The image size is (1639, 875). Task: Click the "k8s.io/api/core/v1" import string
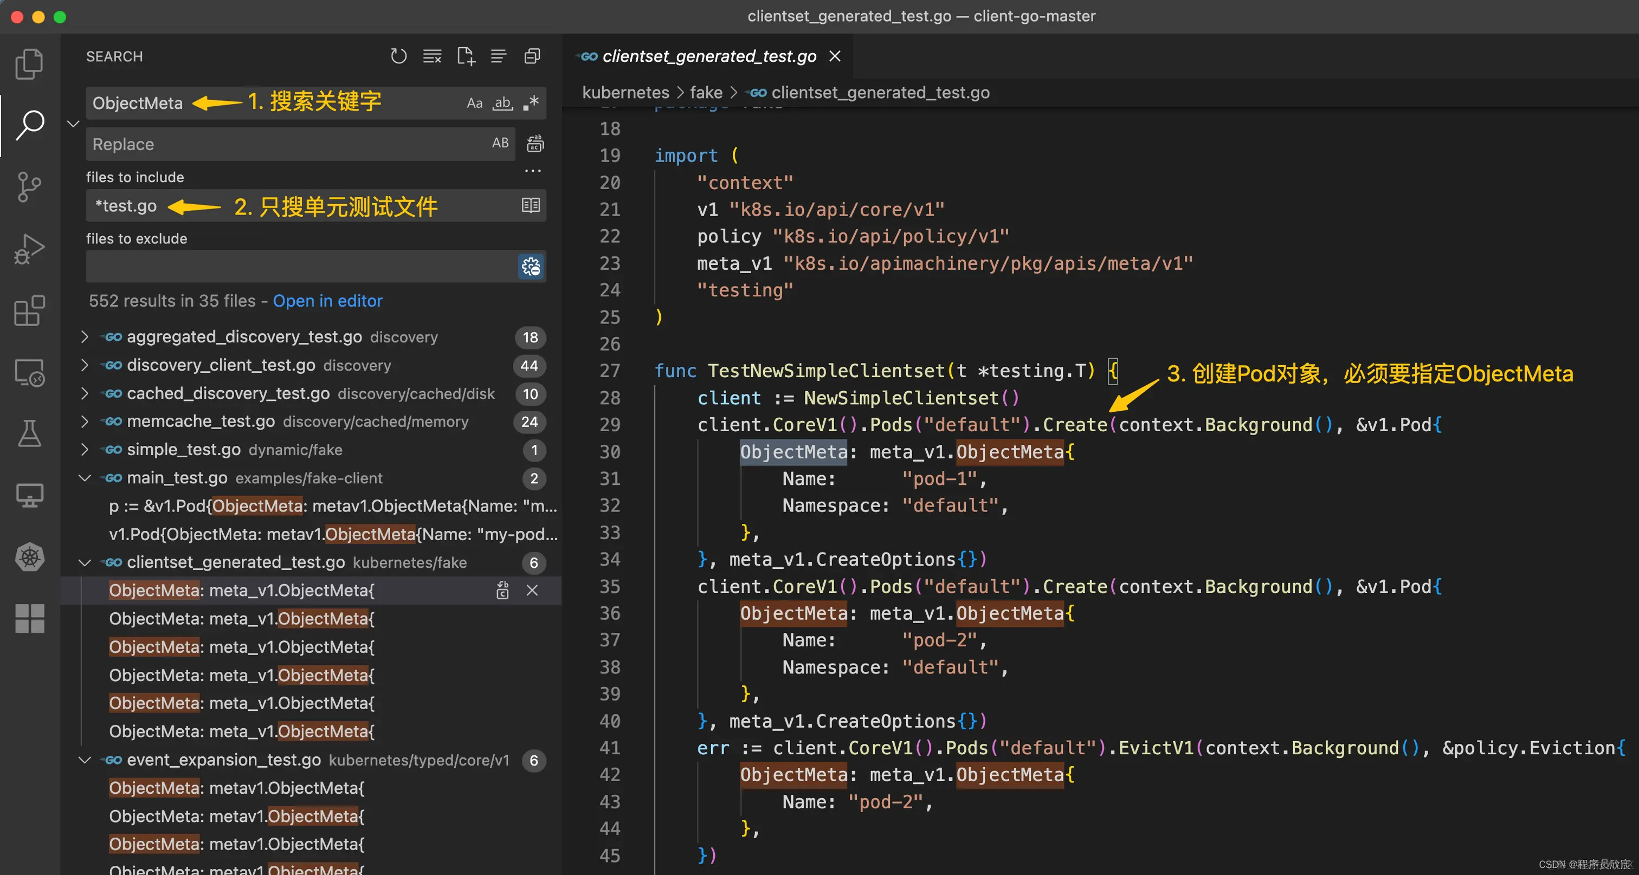[837, 209]
